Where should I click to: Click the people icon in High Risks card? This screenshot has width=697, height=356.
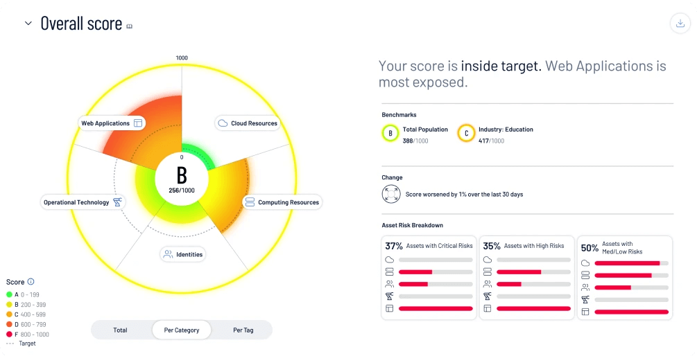point(487,284)
